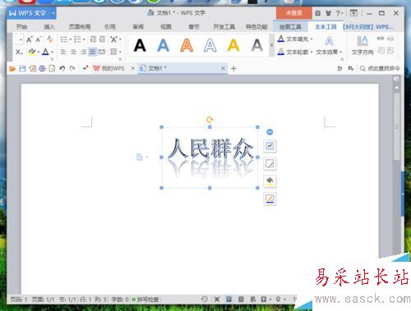Toggle 拼写检查 spell check in status bar
Screen dimensions: 411x311
point(145,300)
